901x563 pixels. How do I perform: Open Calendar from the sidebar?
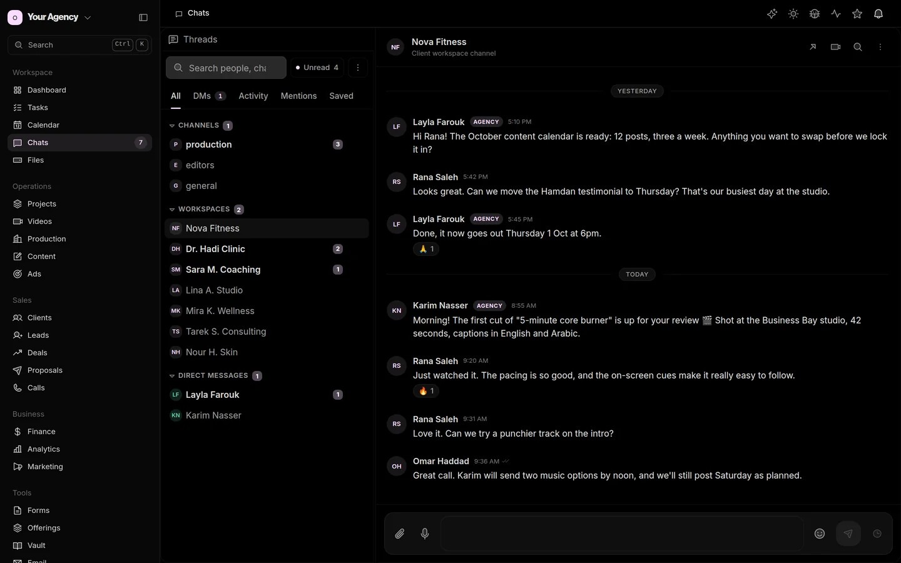pos(79,125)
